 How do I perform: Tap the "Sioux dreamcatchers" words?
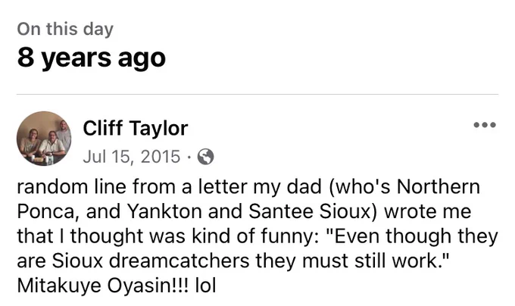[151, 261]
